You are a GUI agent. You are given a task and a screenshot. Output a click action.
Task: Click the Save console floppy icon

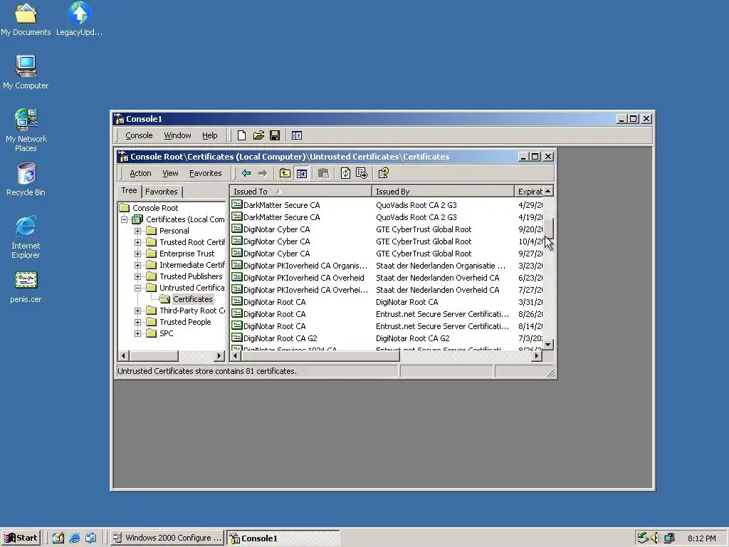275,135
